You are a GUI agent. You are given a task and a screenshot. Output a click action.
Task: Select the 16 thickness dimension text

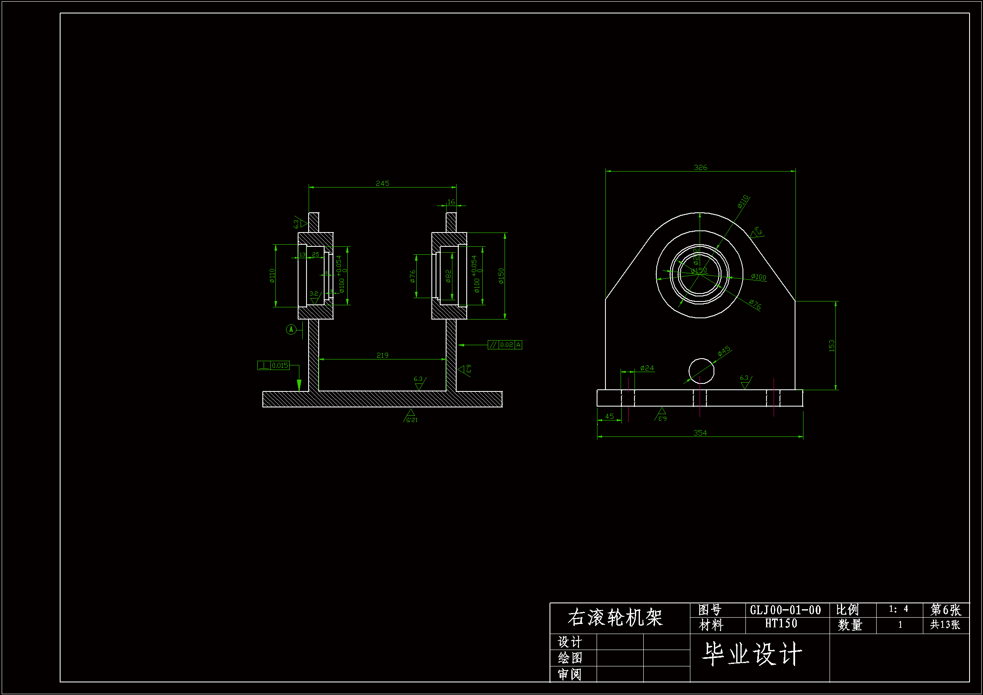coord(451,202)
